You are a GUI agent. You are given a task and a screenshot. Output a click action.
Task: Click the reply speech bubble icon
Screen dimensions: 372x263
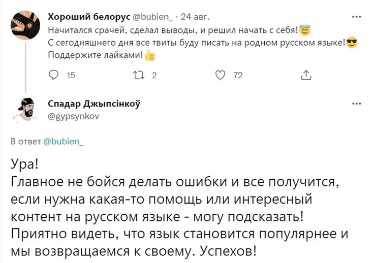click(x=53, y=76)
